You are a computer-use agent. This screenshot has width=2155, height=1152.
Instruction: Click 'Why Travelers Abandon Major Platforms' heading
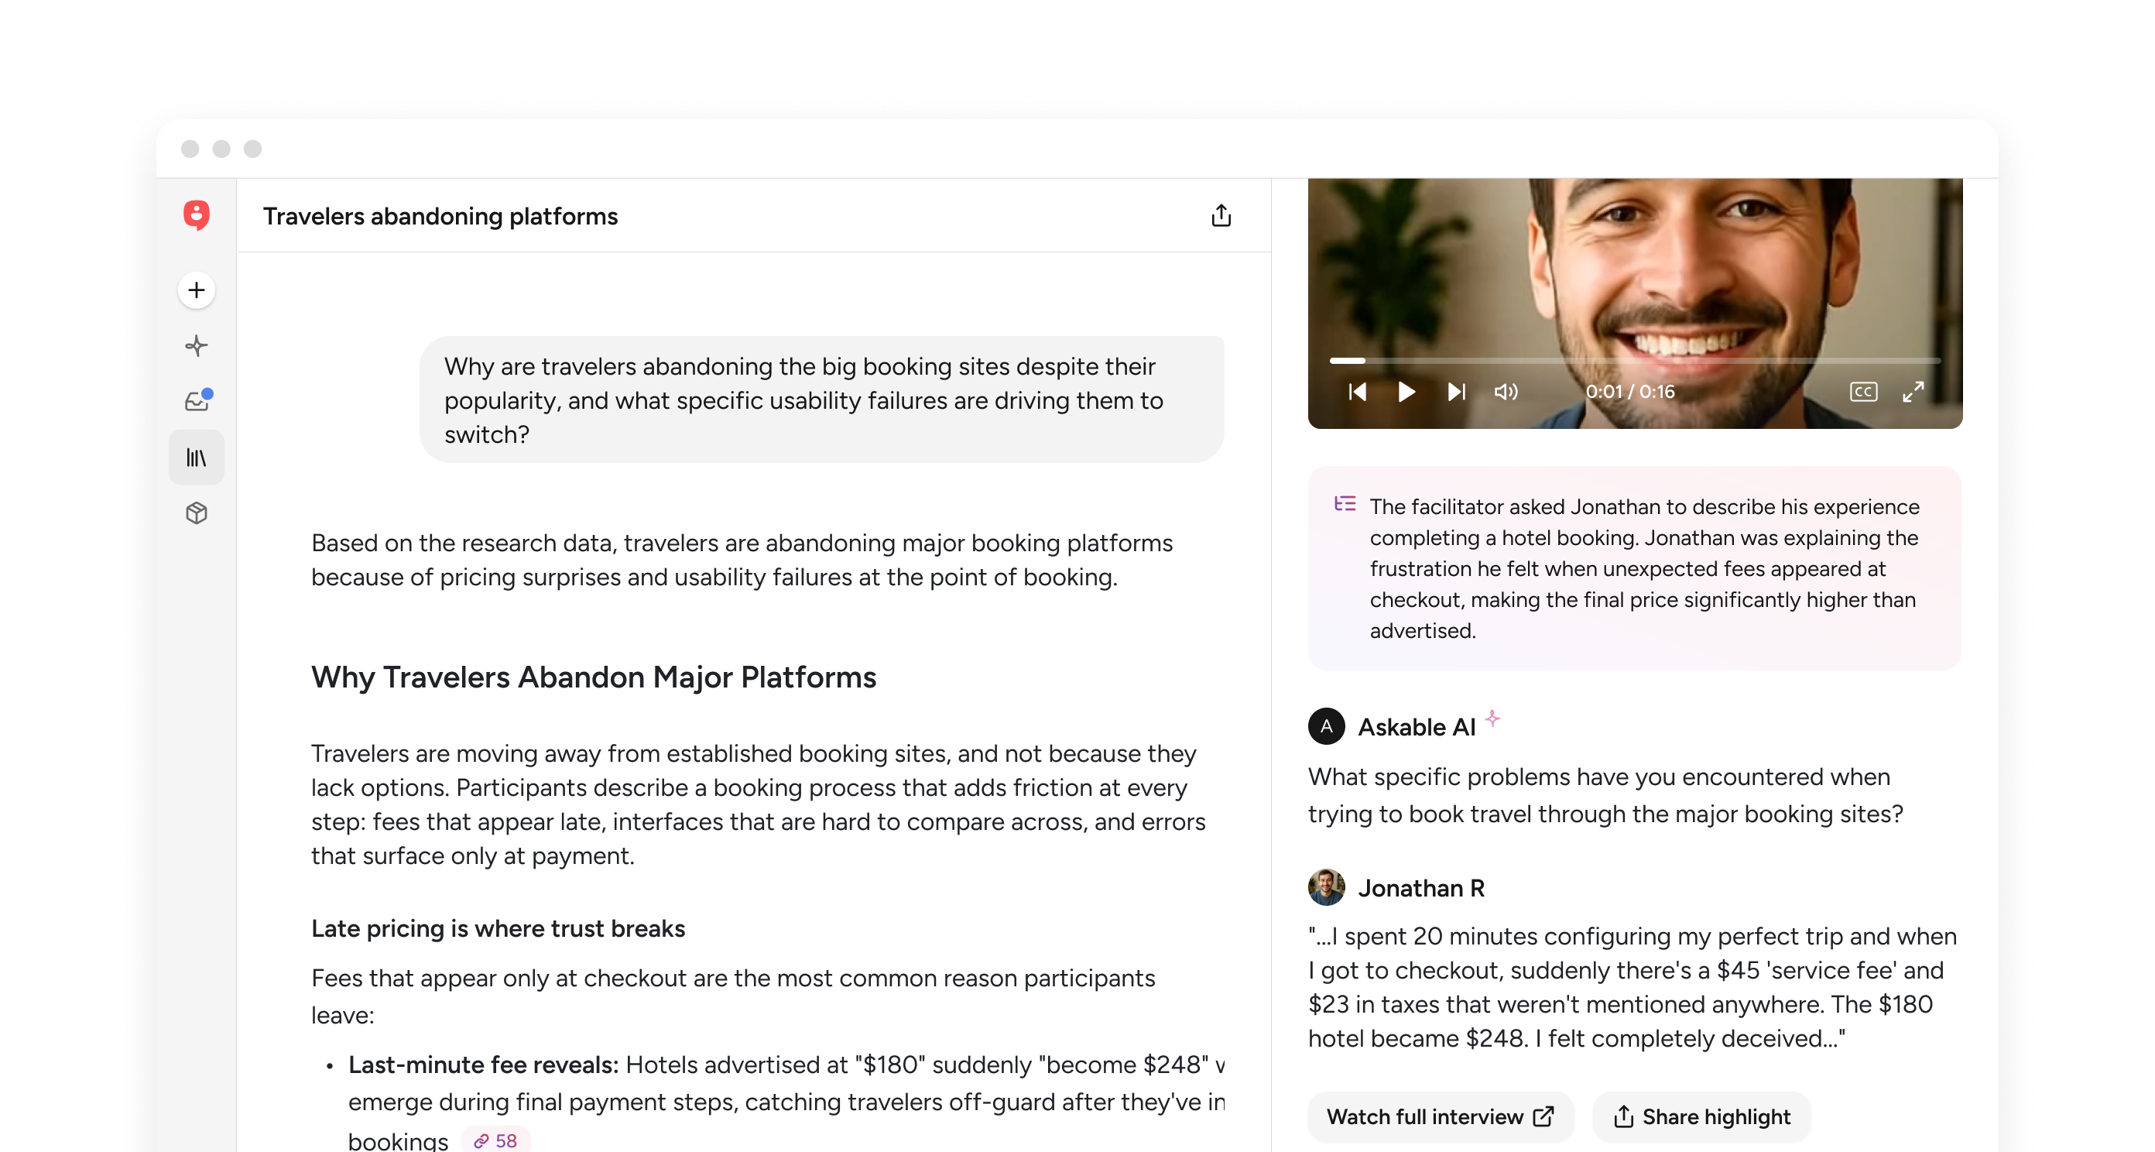[x=593, y=677]
